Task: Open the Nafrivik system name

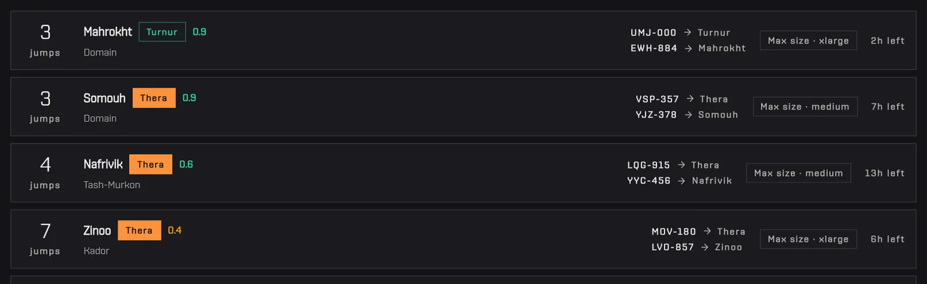Action: 103,164
